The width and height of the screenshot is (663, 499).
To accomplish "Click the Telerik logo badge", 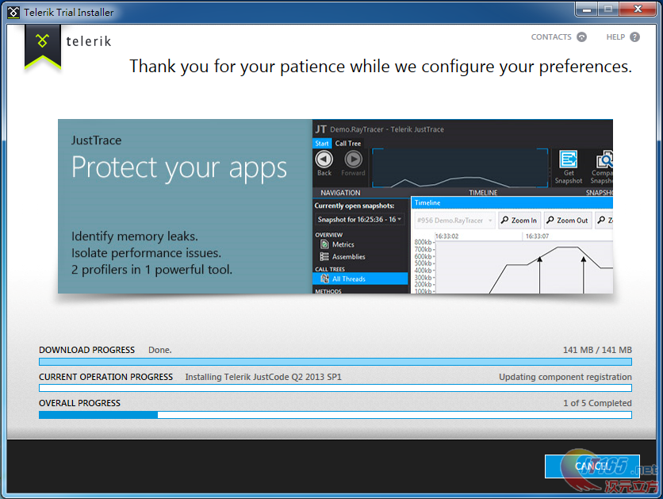I will (x=43, y=47).
